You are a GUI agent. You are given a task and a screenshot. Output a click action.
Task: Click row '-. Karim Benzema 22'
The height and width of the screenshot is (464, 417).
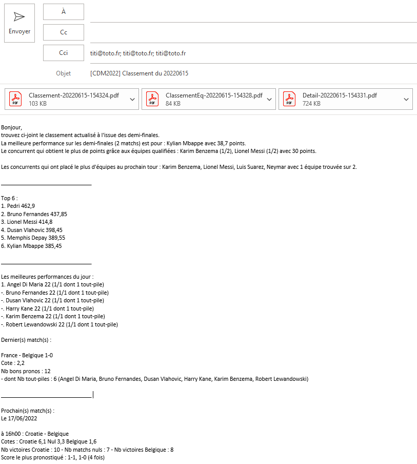(x=53, y=316)
